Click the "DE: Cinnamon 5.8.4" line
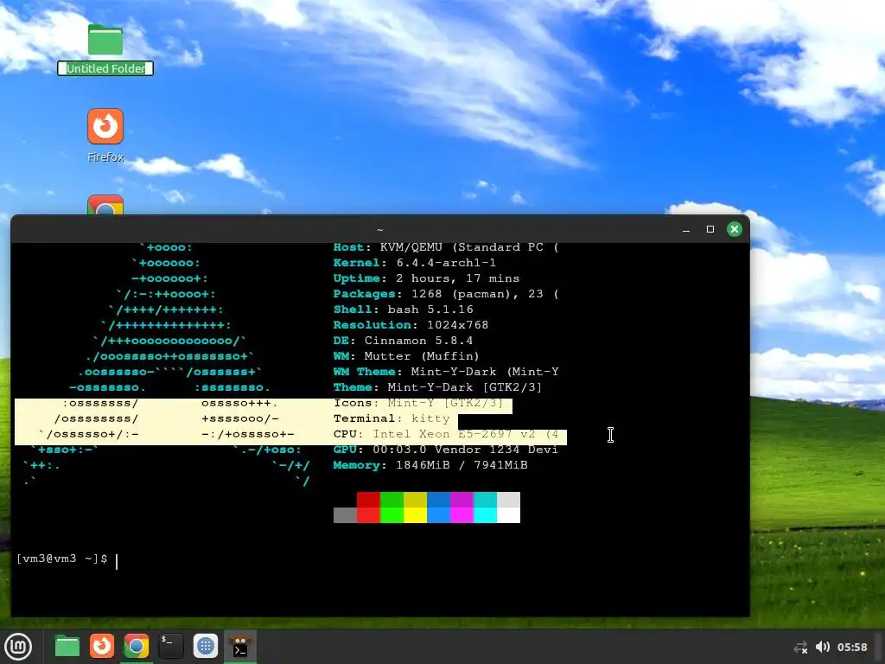The image size is (885, 664). 403,341
